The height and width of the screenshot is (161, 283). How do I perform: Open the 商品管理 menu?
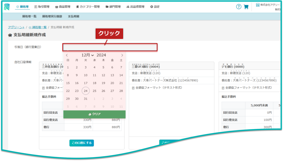63,7
